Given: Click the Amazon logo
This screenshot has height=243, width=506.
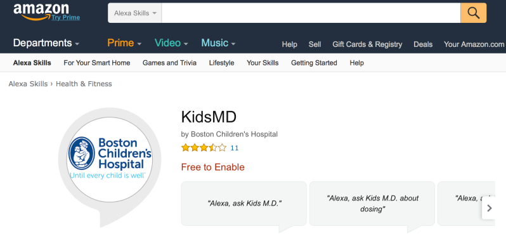Looking at the screenshot, I should [x=41, y=11].
